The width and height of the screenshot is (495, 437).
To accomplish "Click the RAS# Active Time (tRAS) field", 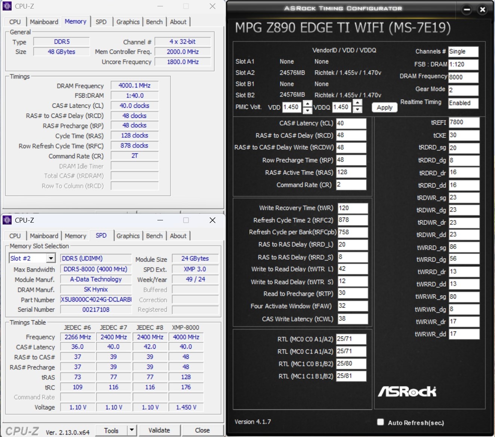I will click(351, 172).
